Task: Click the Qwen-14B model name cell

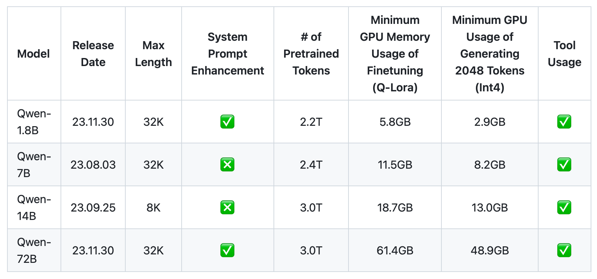Action: [34, 208]
